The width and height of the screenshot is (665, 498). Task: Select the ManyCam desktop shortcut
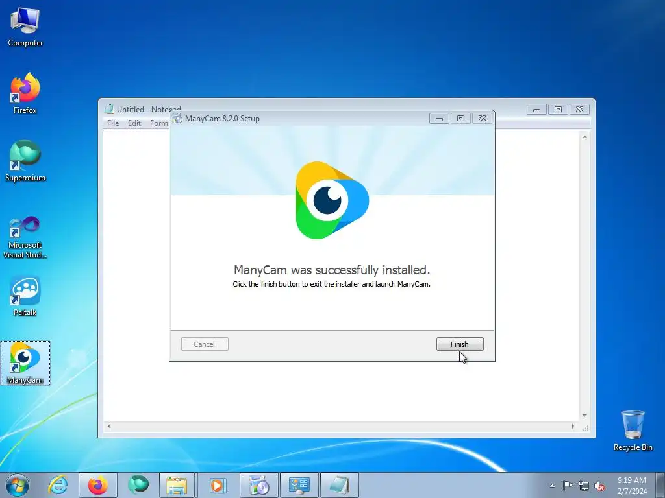[x=25, y=363]
